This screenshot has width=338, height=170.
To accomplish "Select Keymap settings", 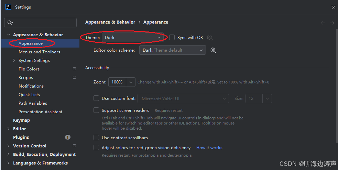I will [22, 120].
